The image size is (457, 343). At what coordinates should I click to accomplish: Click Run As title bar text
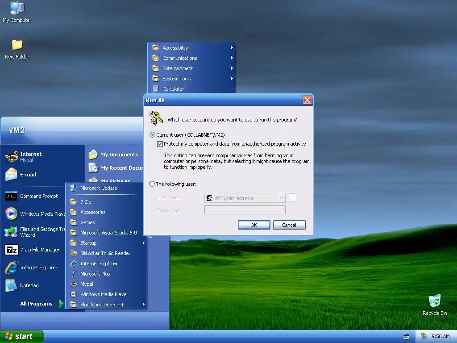coord(155,100)
